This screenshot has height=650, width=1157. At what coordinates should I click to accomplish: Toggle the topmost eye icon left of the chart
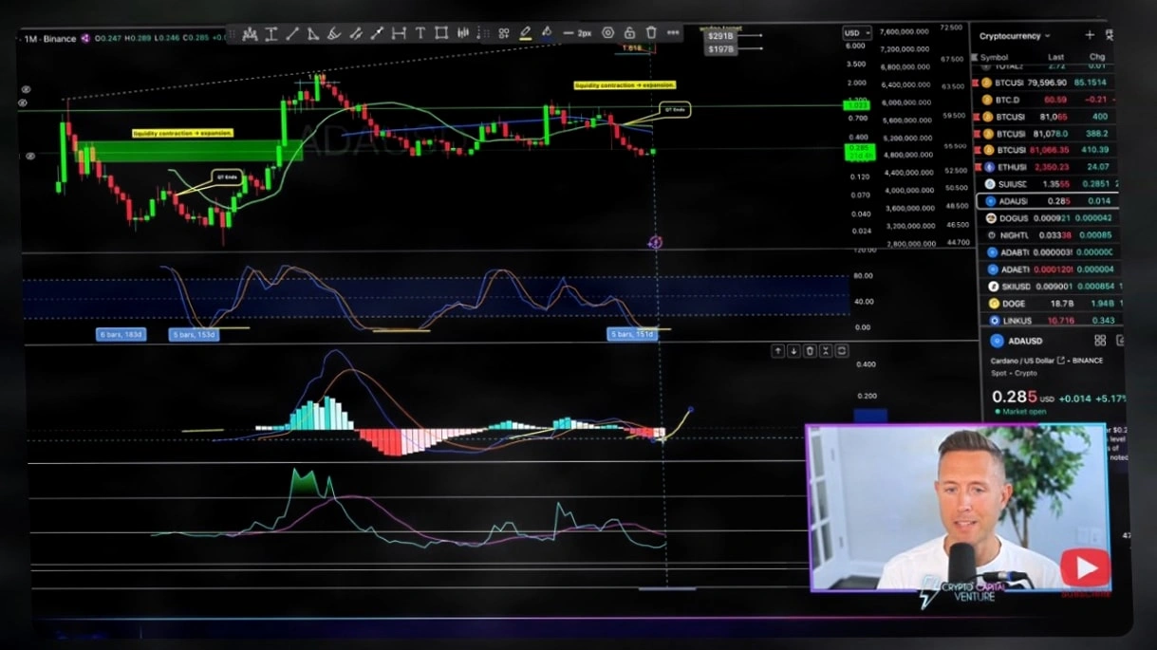24,89
